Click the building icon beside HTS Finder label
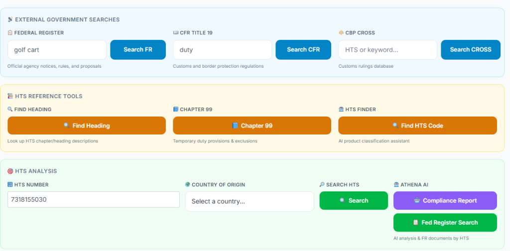 pos(341,109)
